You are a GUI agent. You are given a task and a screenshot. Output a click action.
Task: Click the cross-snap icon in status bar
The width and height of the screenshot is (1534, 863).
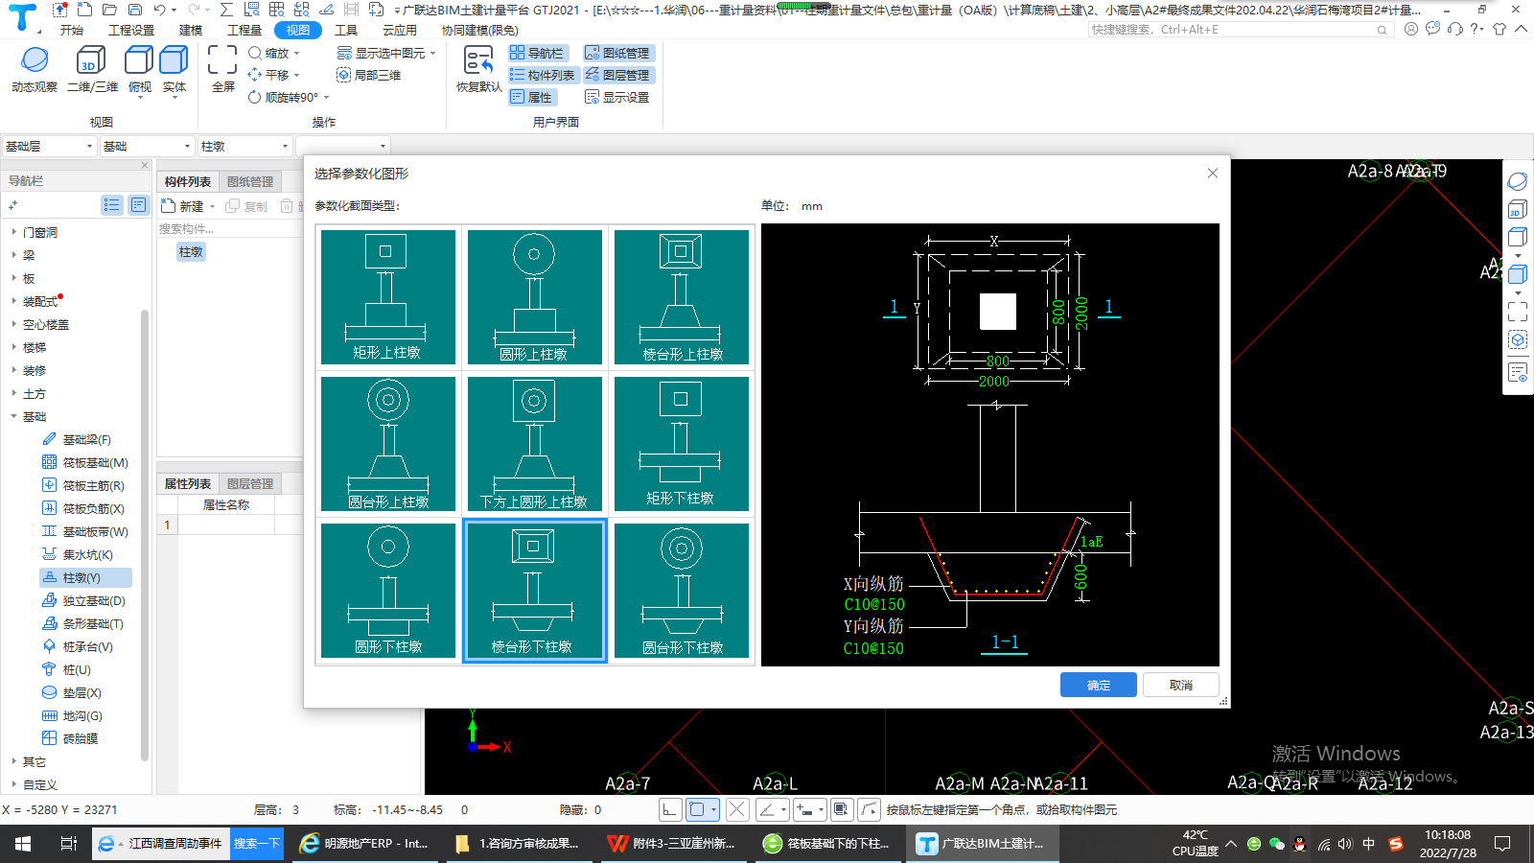(736, 809)
